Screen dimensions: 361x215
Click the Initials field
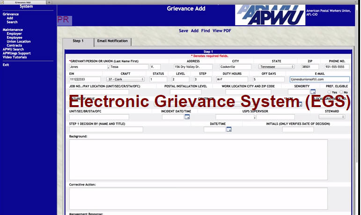pos(298,129)
